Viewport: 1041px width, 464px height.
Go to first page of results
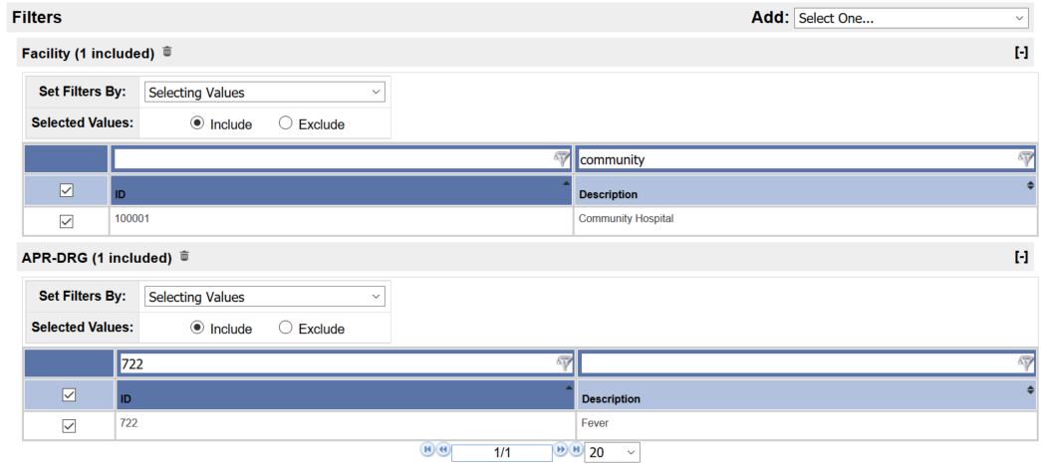pos(427,450)
